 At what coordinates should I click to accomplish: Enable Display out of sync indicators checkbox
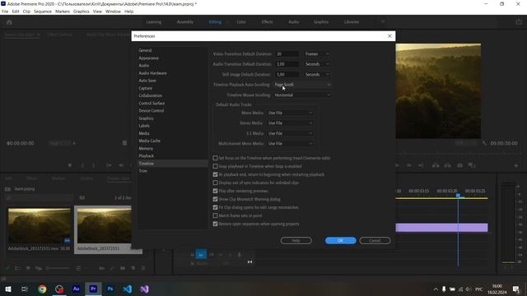[x=215, y=183]
